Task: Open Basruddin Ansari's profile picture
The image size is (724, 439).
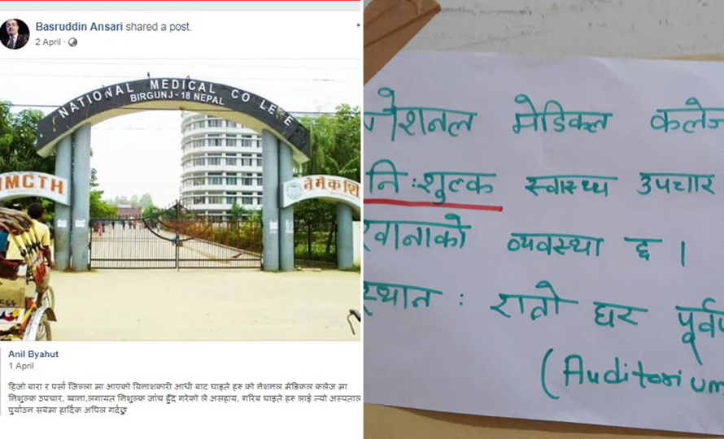Action: pyautogui.click(x=15, y=34)
